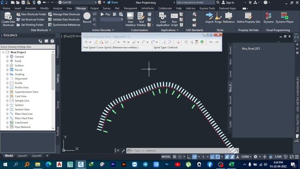
Task: Switch to the Annotate ribbon tab
Action: (x=30, y=8)
